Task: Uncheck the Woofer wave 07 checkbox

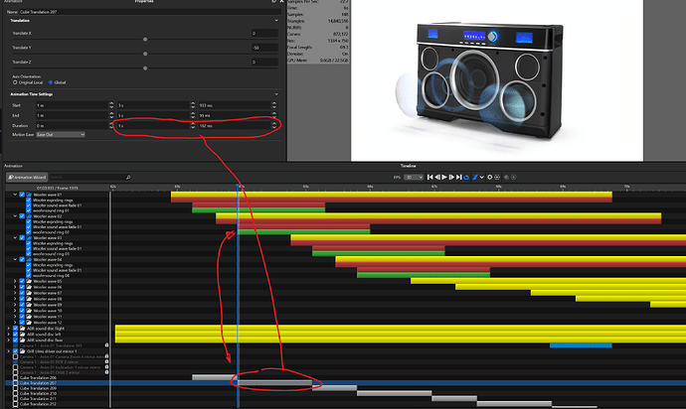Action: [x=22, y=293]
